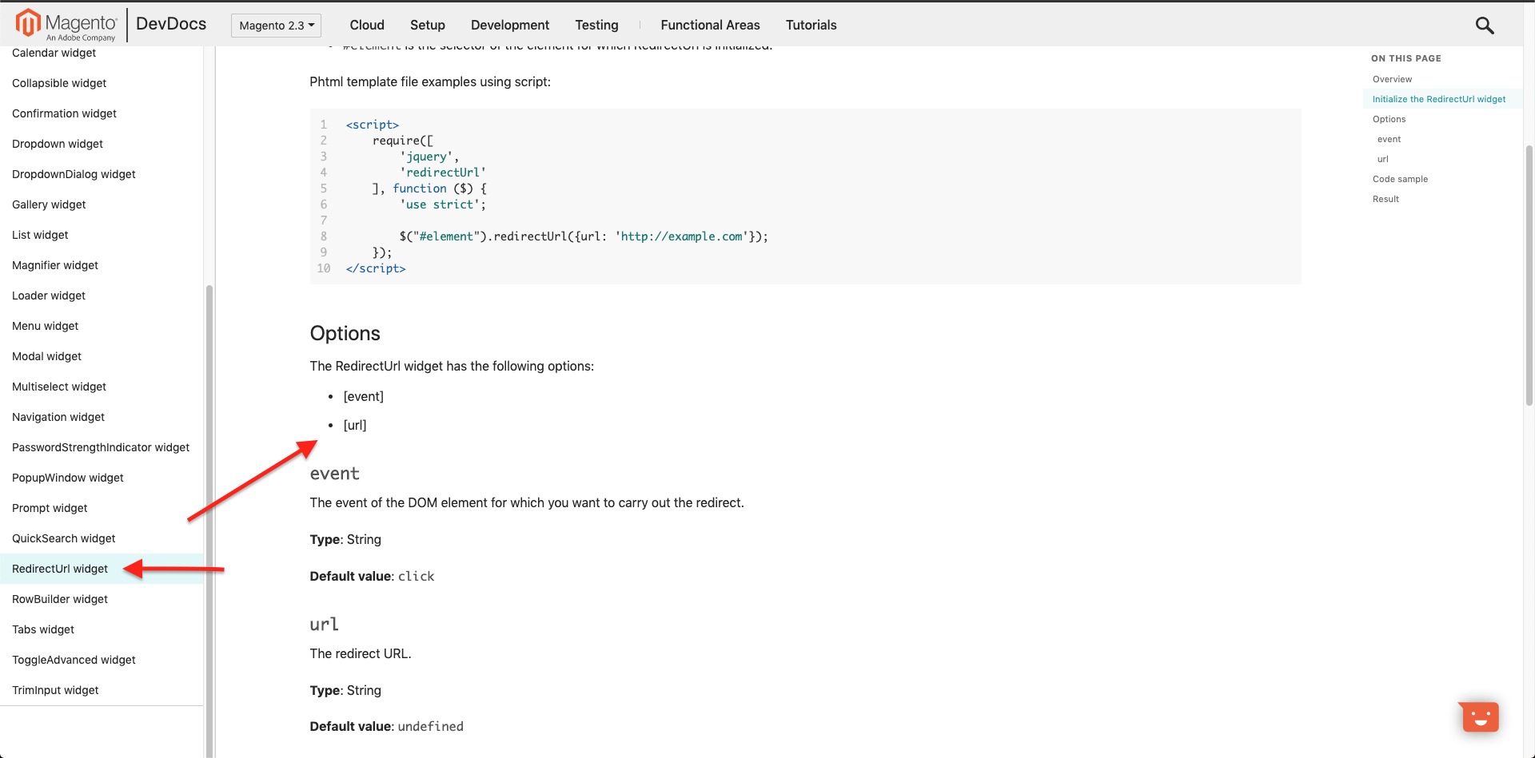Open TrimInput widget page
The height and width of the screenshot is (758, 1535).
click(55, 690)
